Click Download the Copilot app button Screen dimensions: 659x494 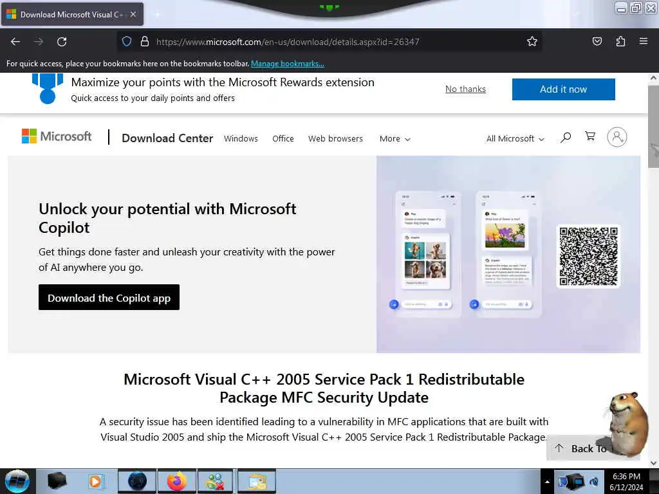point(109,297)
